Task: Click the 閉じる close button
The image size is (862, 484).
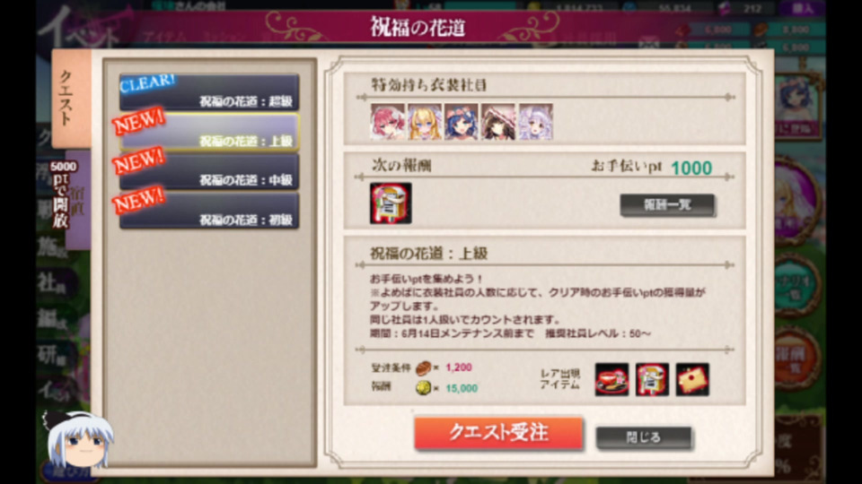Action: tap(644, 438)
